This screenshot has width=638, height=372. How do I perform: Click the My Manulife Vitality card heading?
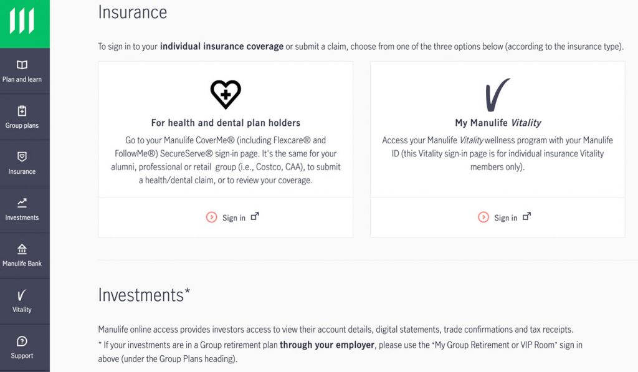498,123
